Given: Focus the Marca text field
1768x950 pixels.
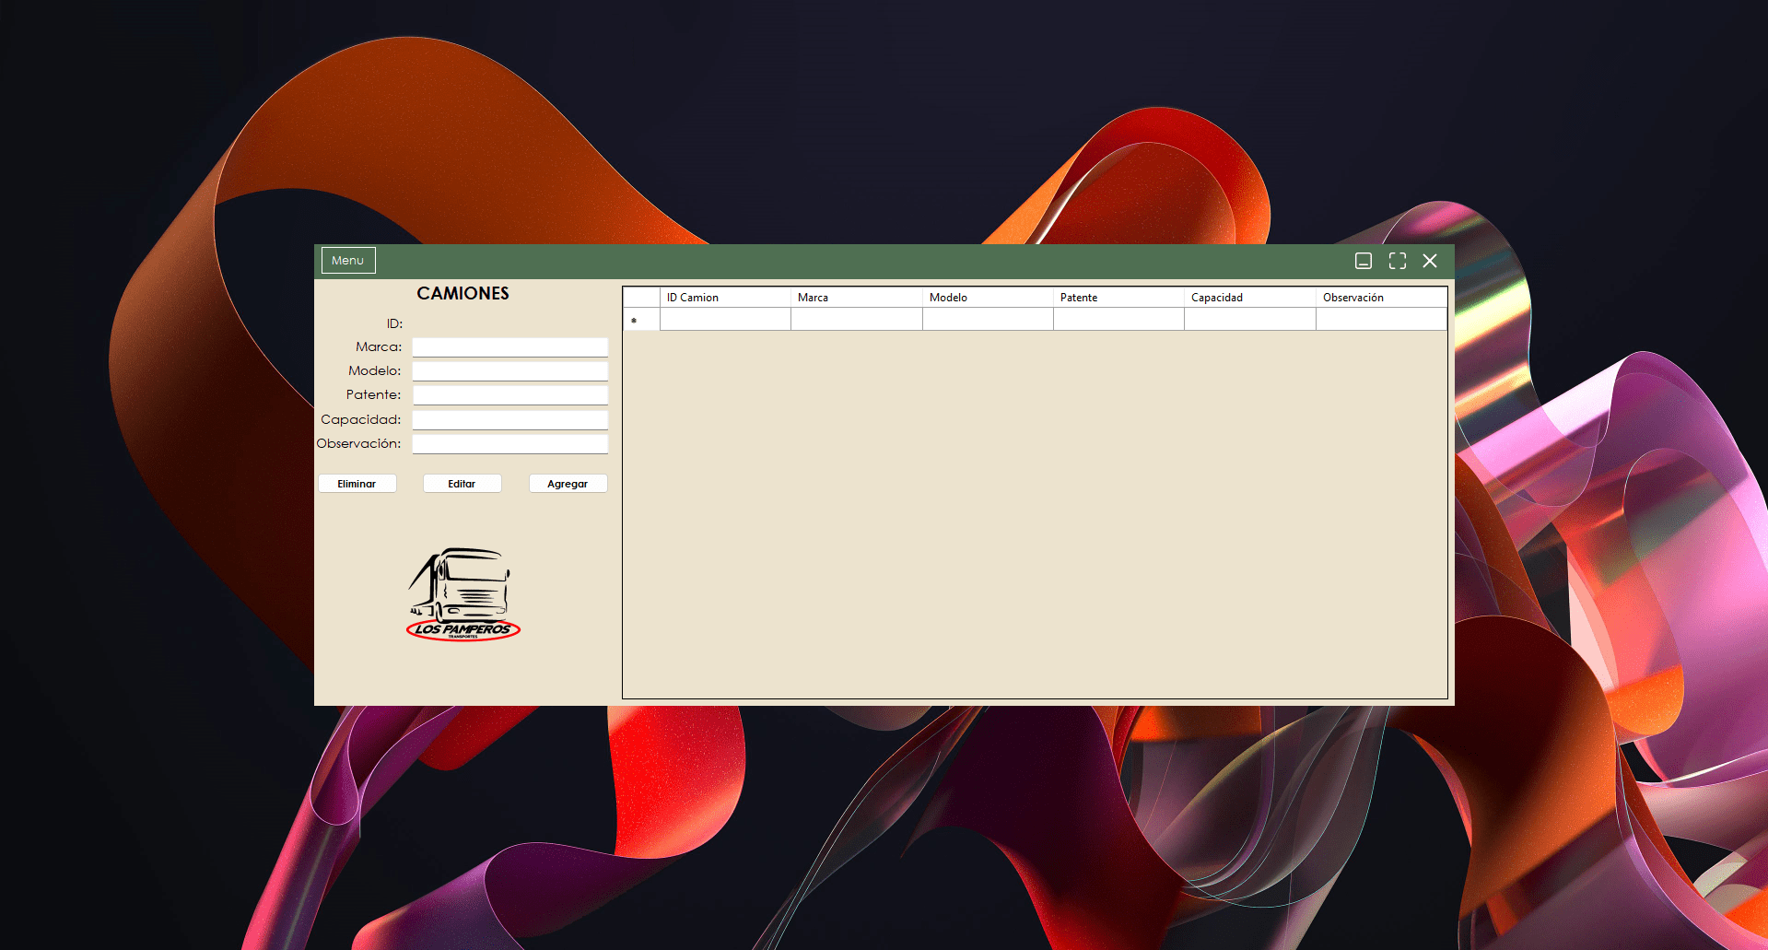Looking at the screenshot, I should 509,347.
